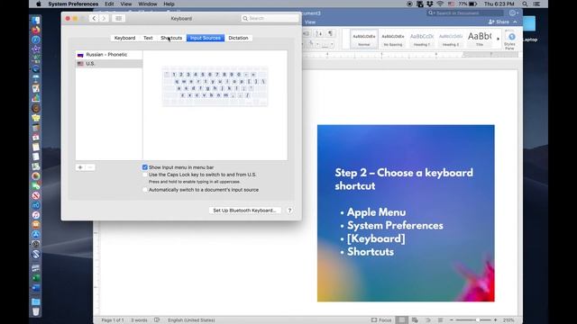Click Page 1 of 1 in status bar
577x324 pixels.
click(x=113, y=320)
